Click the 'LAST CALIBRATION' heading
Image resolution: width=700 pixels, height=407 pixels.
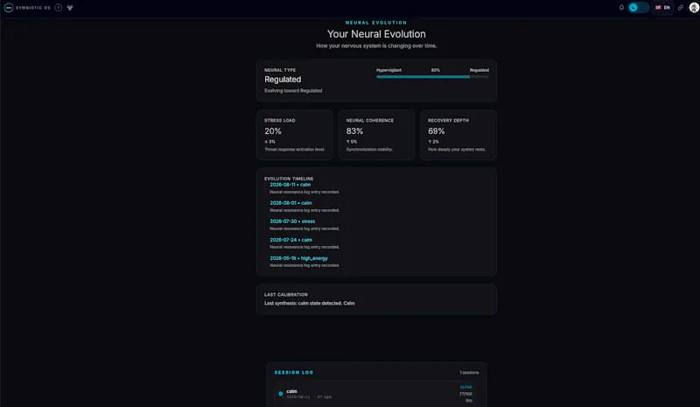coord(286,295)
